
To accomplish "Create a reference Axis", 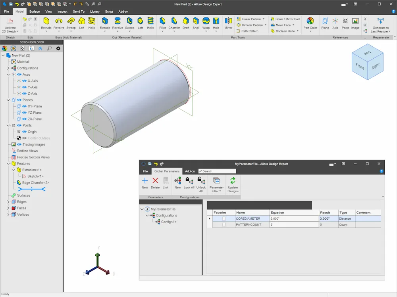I will [x=335, y=23].
